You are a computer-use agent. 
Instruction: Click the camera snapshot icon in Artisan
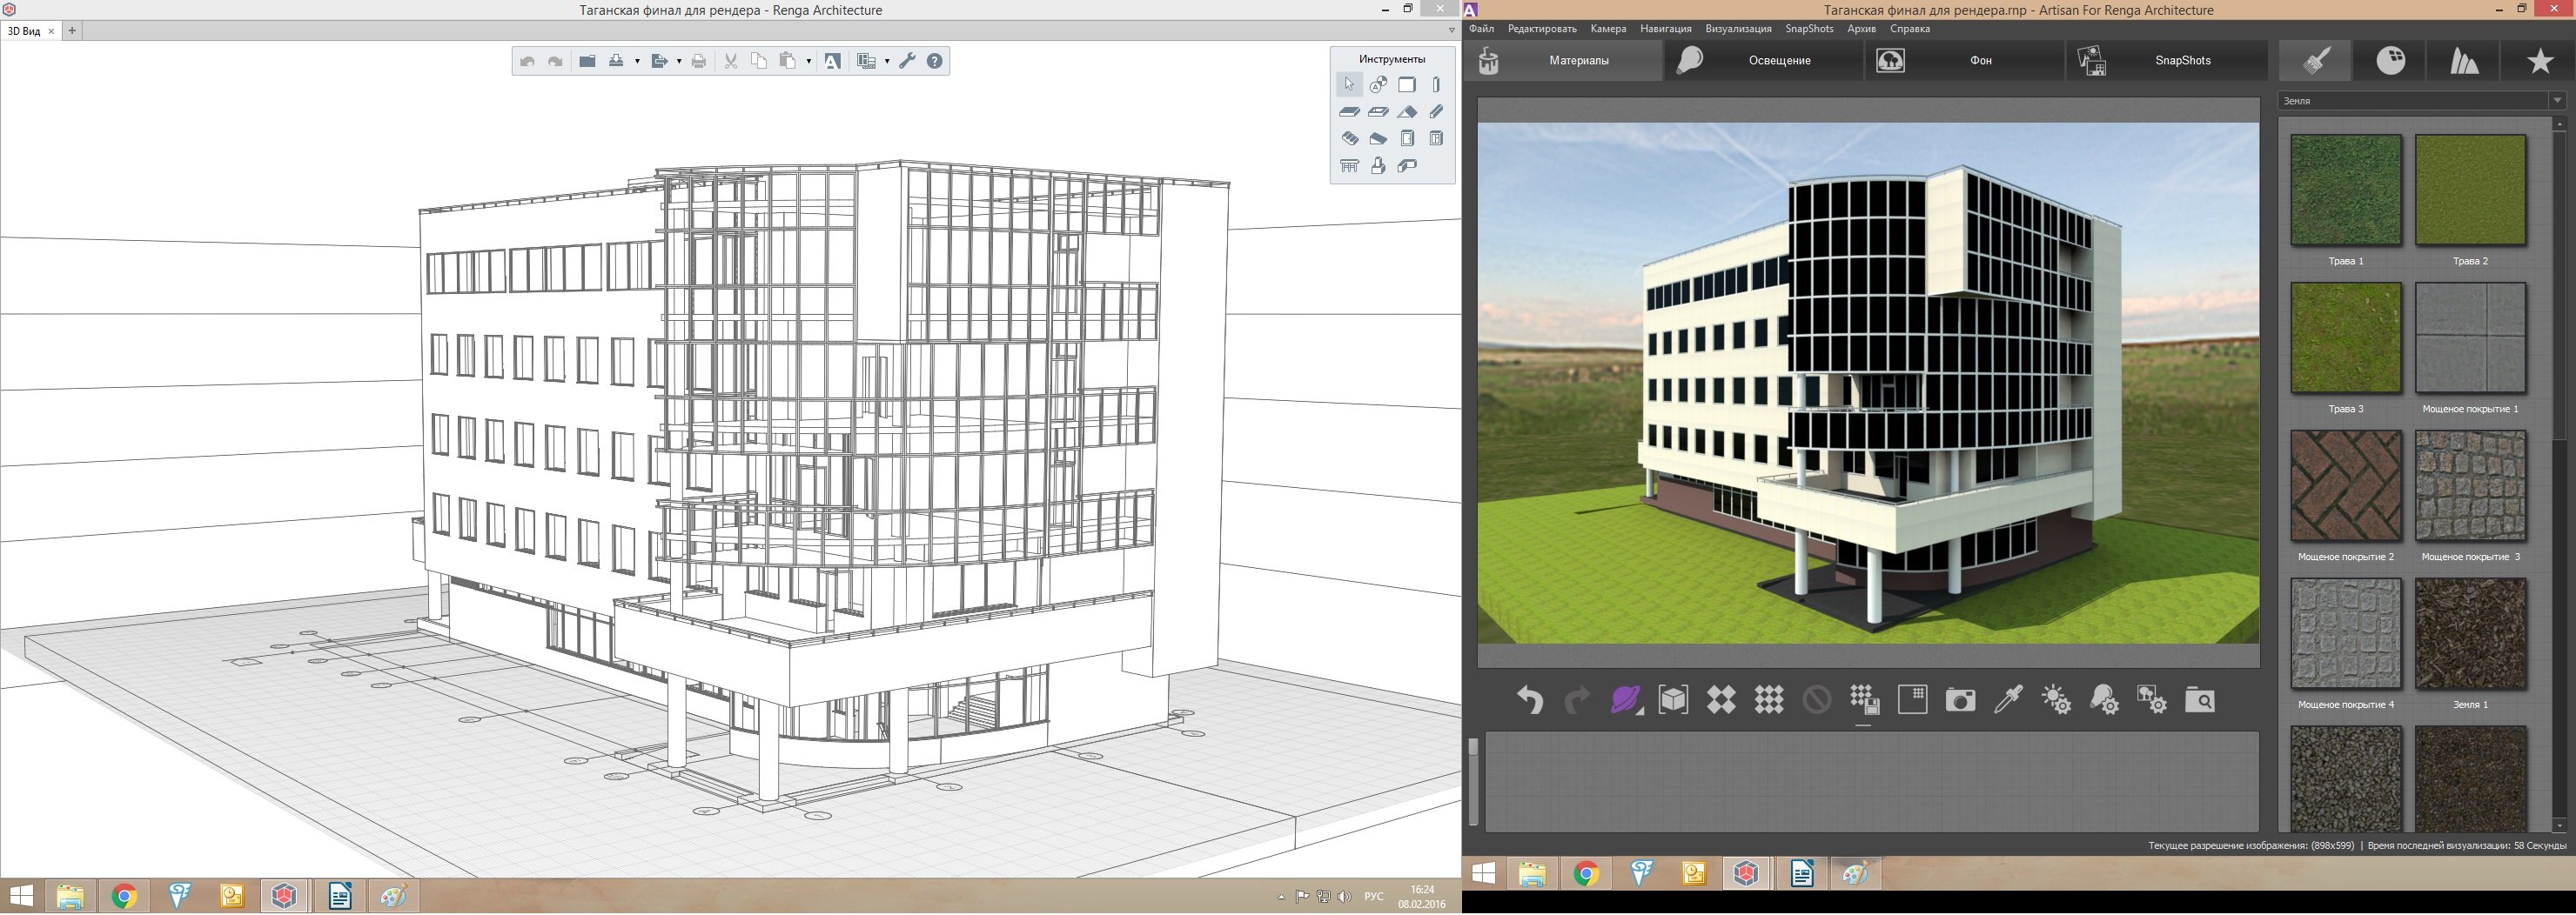1960,700
